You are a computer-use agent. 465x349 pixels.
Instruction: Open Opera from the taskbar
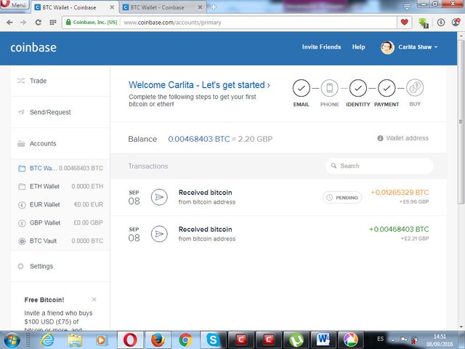[130, 340]
